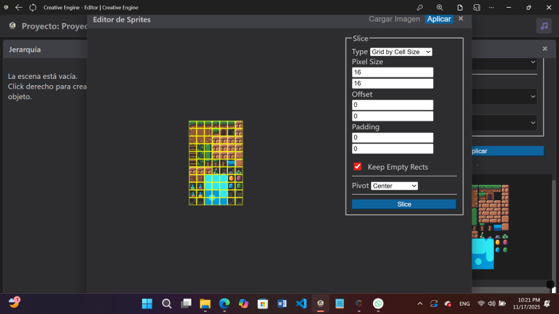Close the Jerarquía panel with X

pyautogui.click(x=545, y=49)
